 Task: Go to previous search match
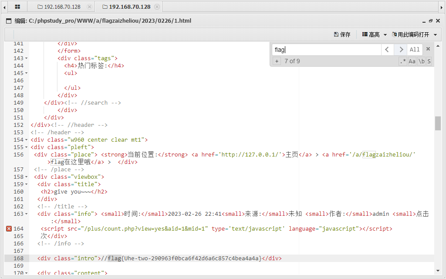click(x=387, y=50)
